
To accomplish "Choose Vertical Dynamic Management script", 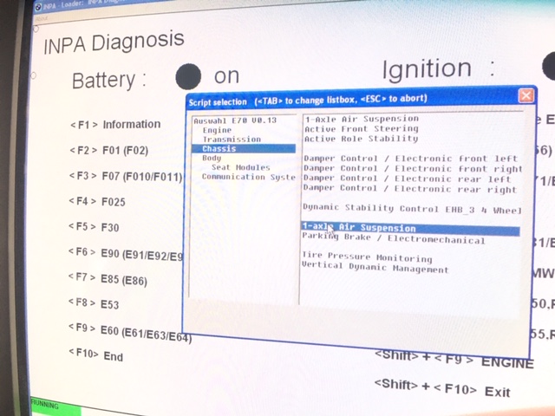I will point(375,267).
